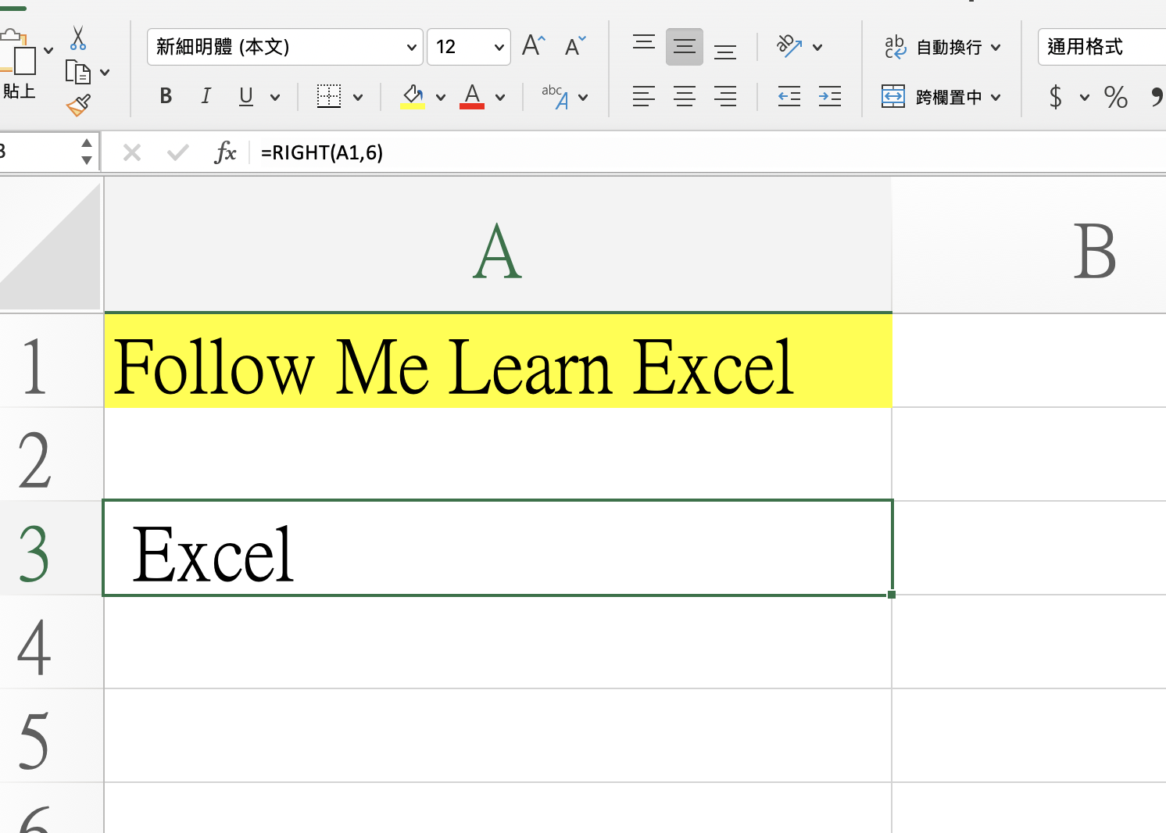This screenshot has height=833, width=1166.
Task: Apply red font color
Action: point(472,96)
